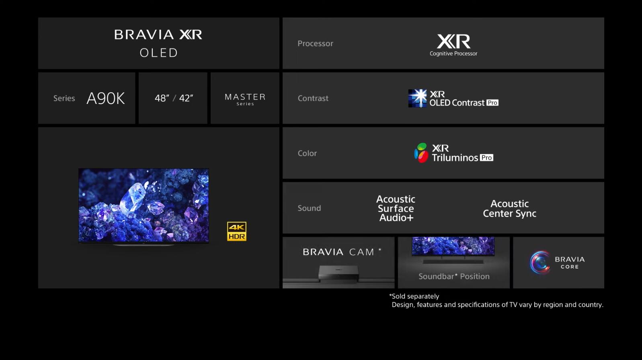Click the XR Cognitive Processor logo
642x360 pixels.
pos(453,45)
